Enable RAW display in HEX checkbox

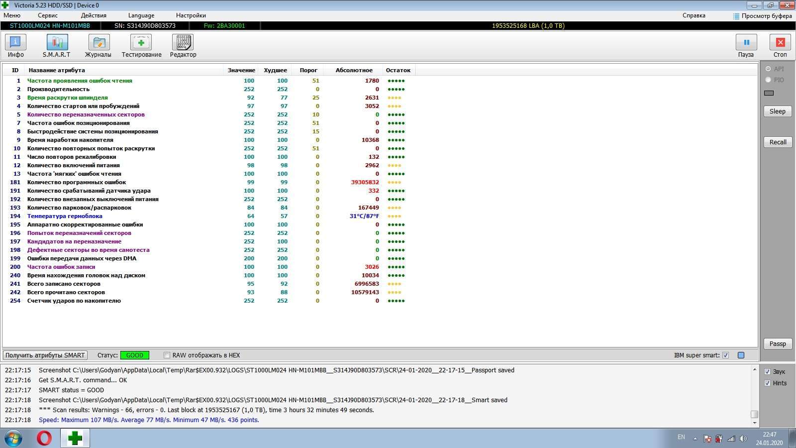(167, 355)
